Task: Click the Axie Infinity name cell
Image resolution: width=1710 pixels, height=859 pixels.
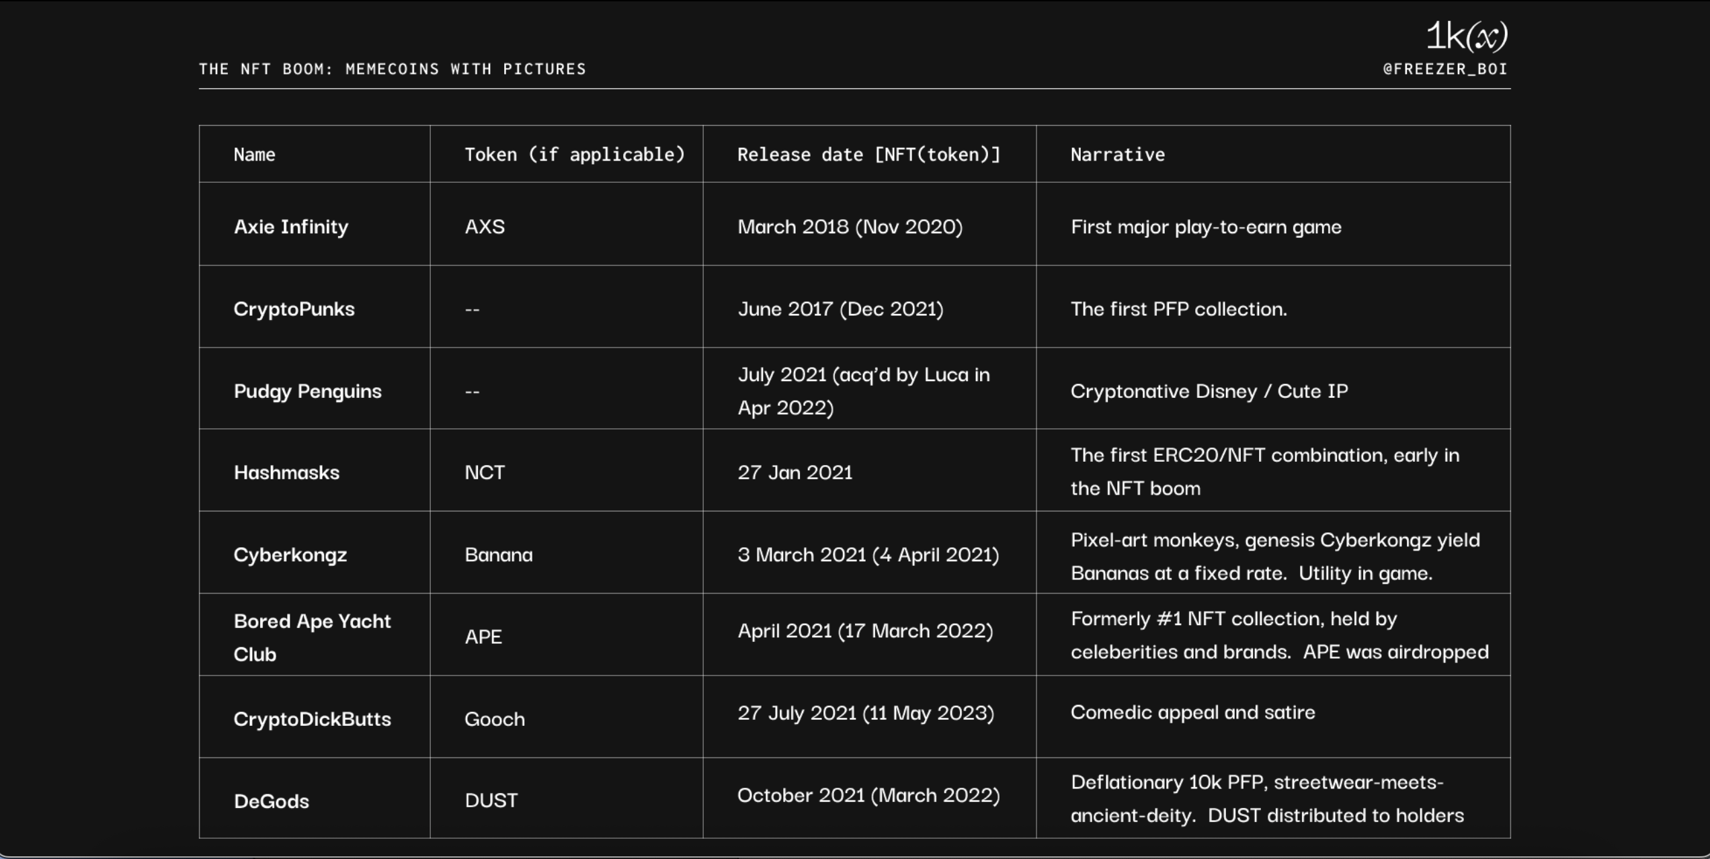Action: coord(291,227)
